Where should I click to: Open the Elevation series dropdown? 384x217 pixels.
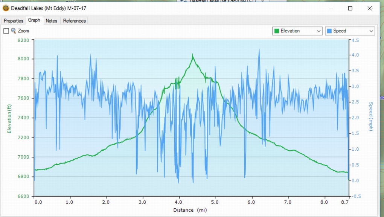(x=297, y=31)
